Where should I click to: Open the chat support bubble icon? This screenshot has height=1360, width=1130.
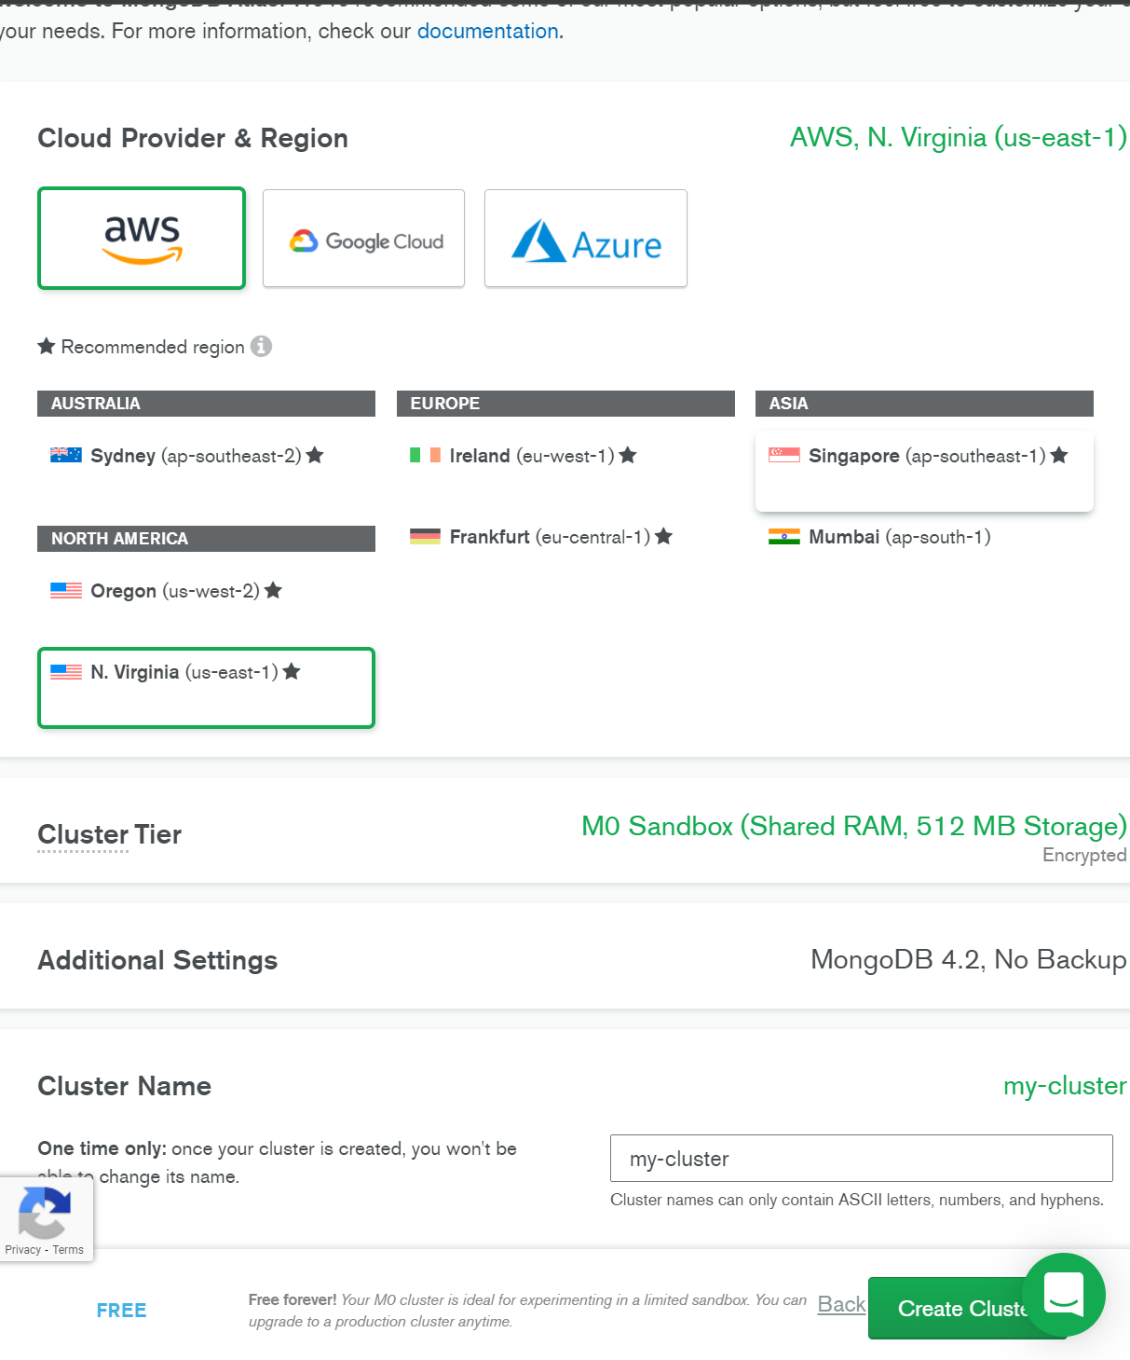coord(1063,1294)
